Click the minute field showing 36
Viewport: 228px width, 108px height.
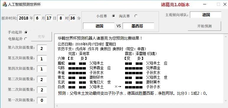tap(73, 18)
